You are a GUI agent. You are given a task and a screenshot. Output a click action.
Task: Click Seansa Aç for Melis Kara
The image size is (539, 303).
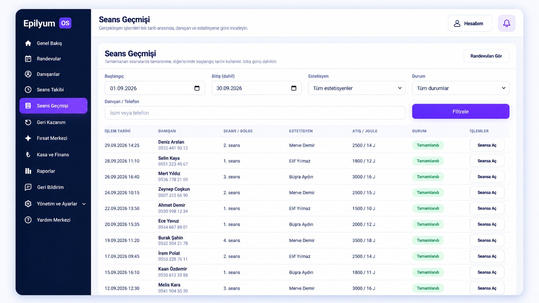coord(487,288)
